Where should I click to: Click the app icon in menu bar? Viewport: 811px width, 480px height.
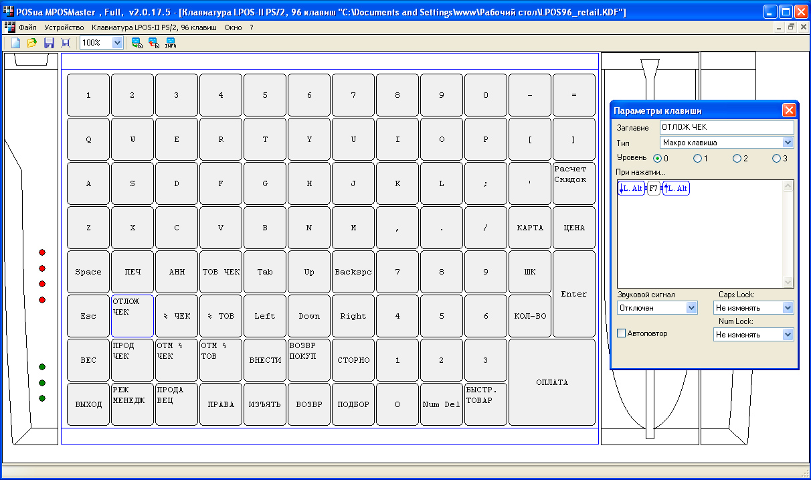click(9, 27)
